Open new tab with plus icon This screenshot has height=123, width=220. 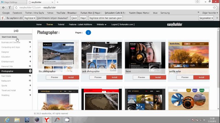pyautogui.click(x=57, y=2)
